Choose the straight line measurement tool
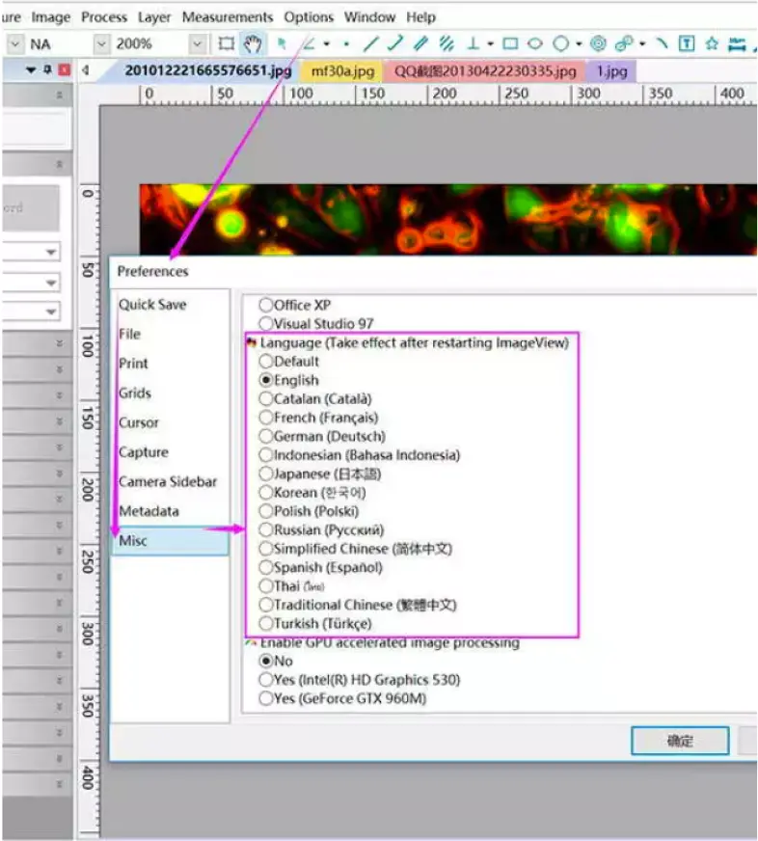The width and height of the screenshot is (758, 841). [x=370, y=43]
